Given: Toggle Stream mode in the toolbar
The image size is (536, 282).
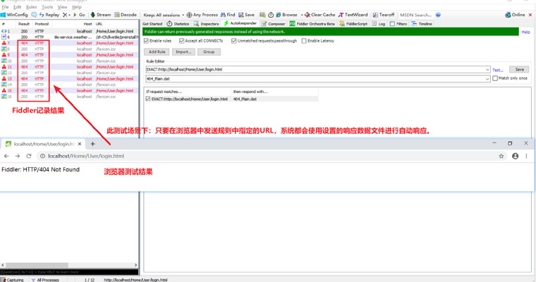Looking at the screenshot, I should click(x=100, y=15).
